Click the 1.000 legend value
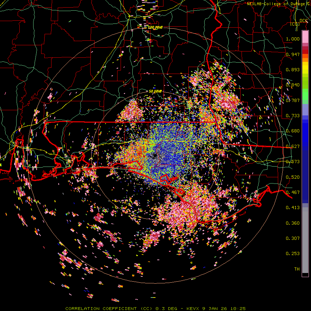This screenshot has width=311, height=311. [293, 39]
